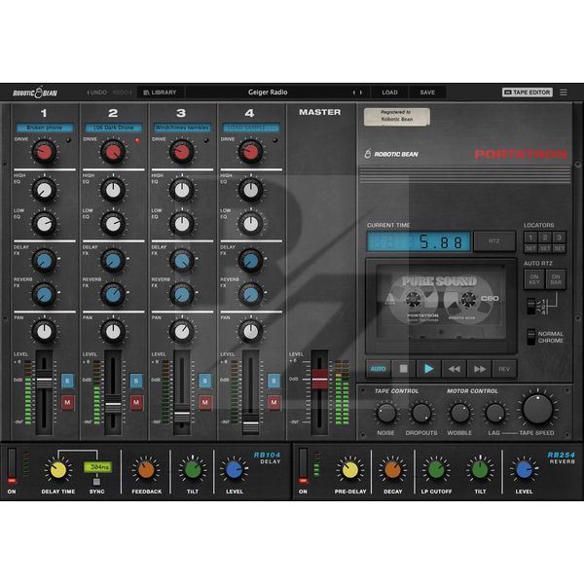Click track 2 level fader
The width and height of the screenshot is (584, 584).
113,405
